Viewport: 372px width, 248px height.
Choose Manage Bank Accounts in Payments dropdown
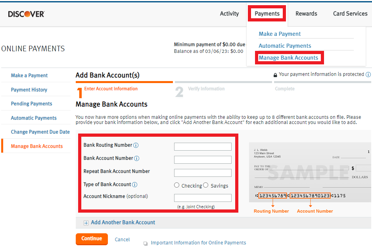(x=288, y=58)
